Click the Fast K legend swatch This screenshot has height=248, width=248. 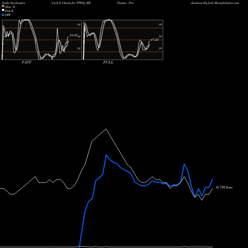[3, 10]
